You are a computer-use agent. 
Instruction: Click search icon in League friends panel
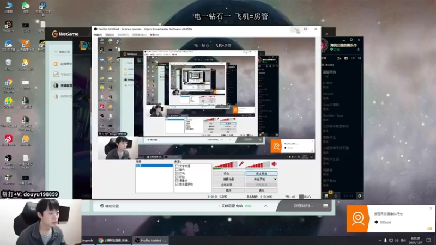[360, 58]
